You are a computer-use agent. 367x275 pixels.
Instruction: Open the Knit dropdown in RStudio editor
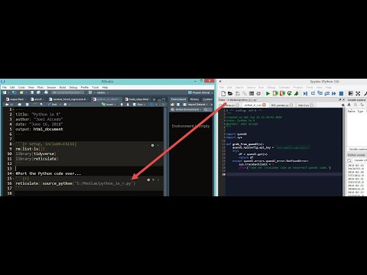60,105
